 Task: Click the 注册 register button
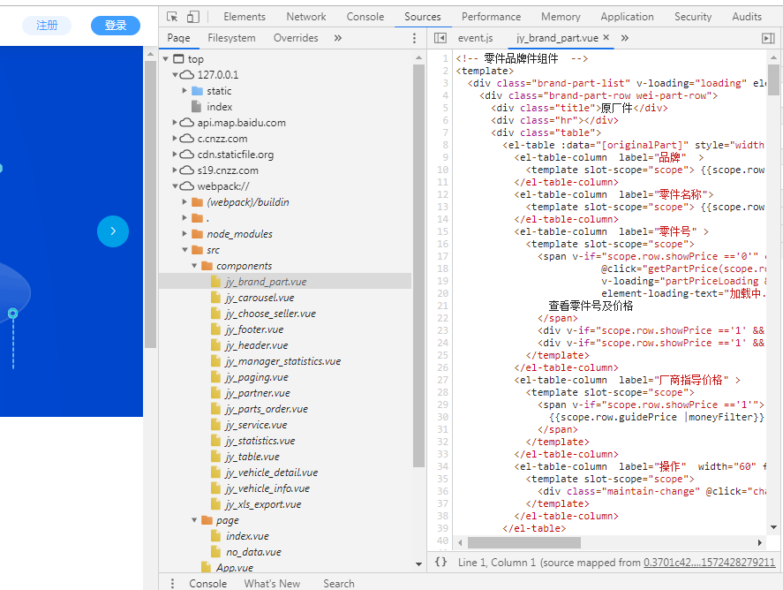tap(47, 26)
